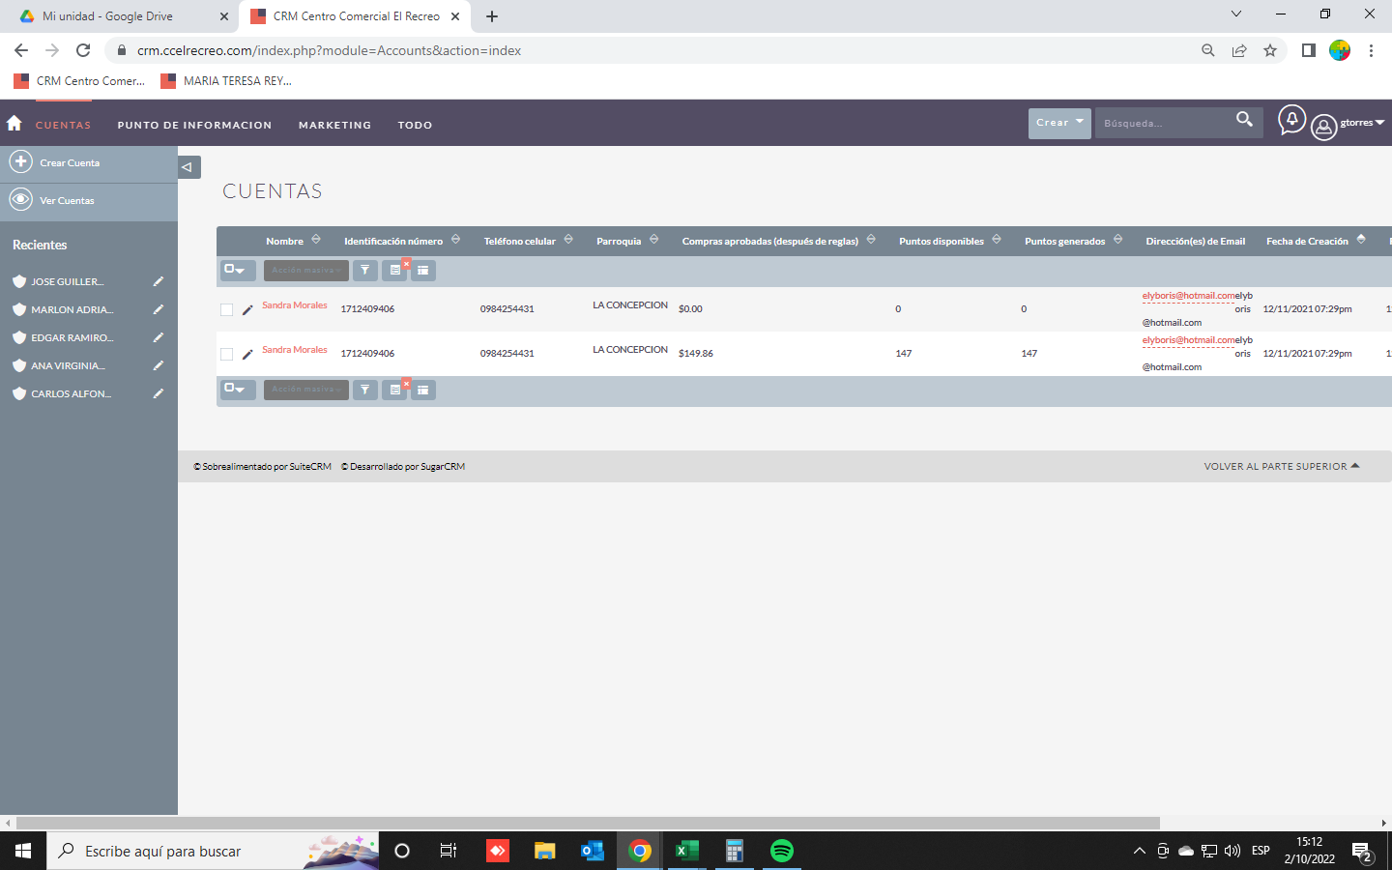Viewport: 1392px width, 870px height.
Task: Click the Windows Start button
Action: point(23,851)
